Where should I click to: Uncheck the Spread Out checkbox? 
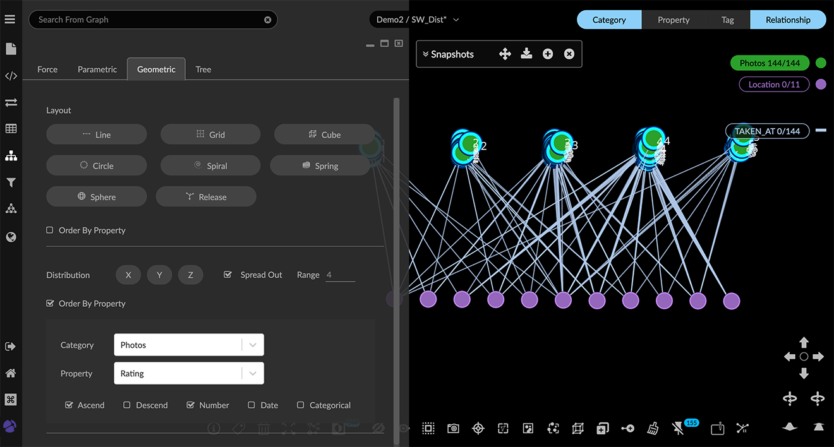228,275
